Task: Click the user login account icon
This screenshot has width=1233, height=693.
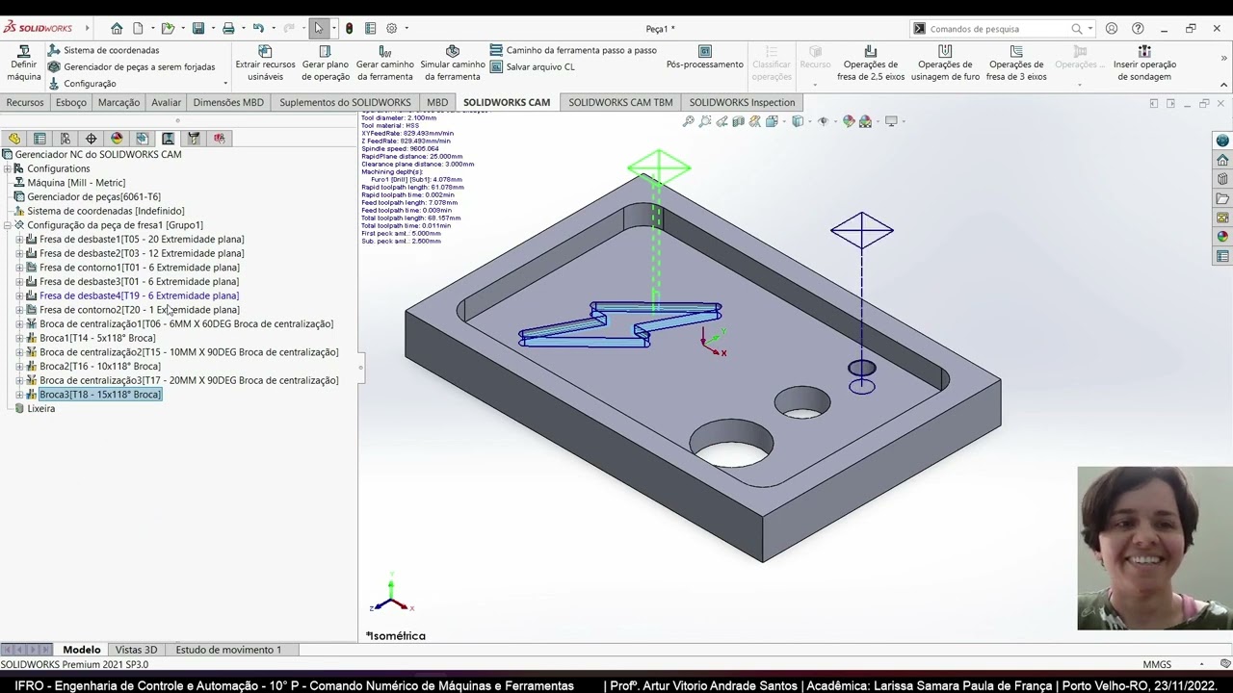Action: 1112,29
